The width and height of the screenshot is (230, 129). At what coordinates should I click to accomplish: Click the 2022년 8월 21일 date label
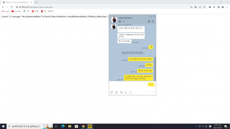132,53
